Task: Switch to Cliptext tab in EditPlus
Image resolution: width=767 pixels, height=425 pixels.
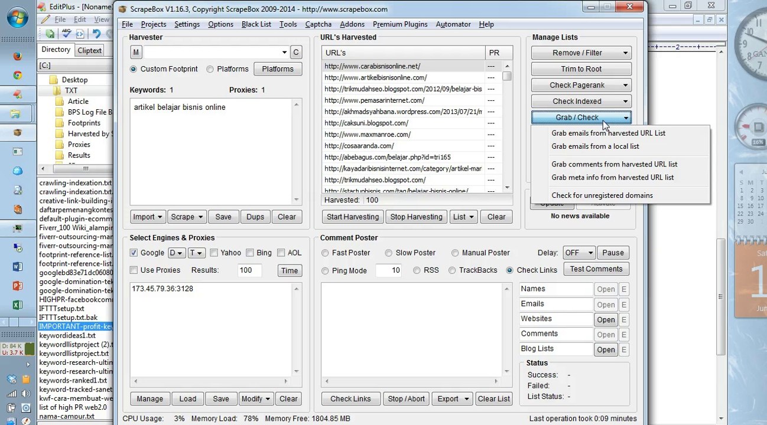Action: [x=90, y=50]
